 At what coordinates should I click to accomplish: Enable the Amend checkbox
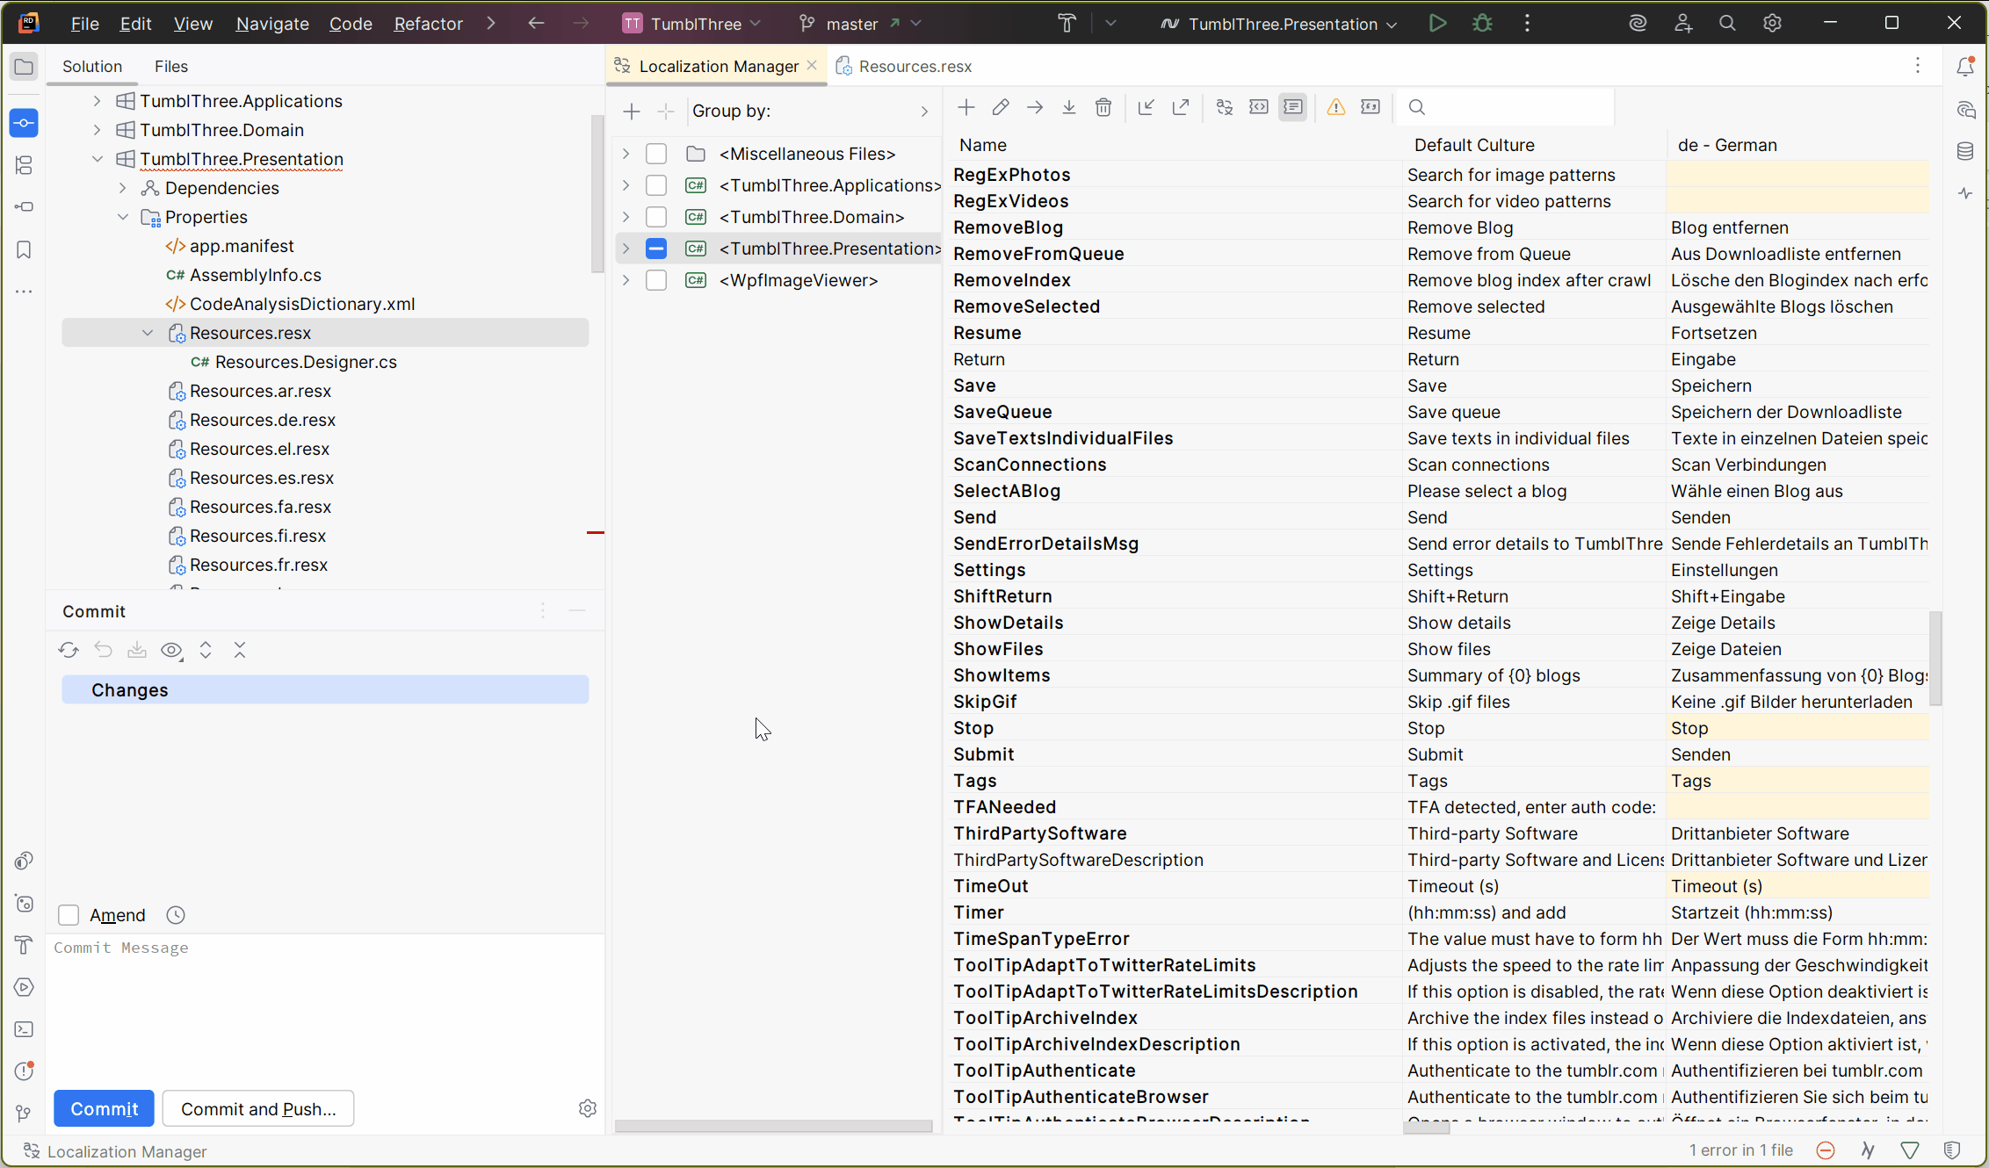[69, 915]
